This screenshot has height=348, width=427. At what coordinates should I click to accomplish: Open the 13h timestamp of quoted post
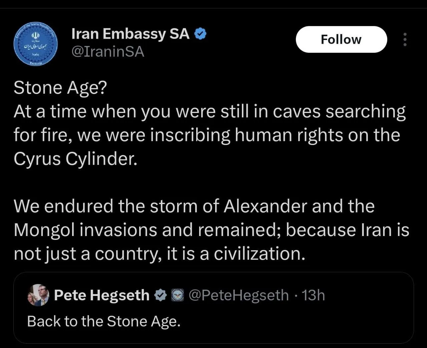coord(313,295)
